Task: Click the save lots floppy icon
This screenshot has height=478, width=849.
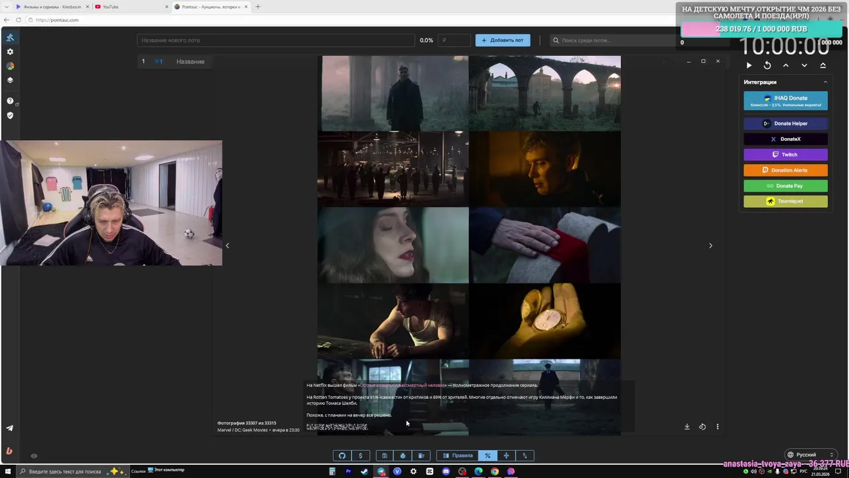Action: pos(384,455)
